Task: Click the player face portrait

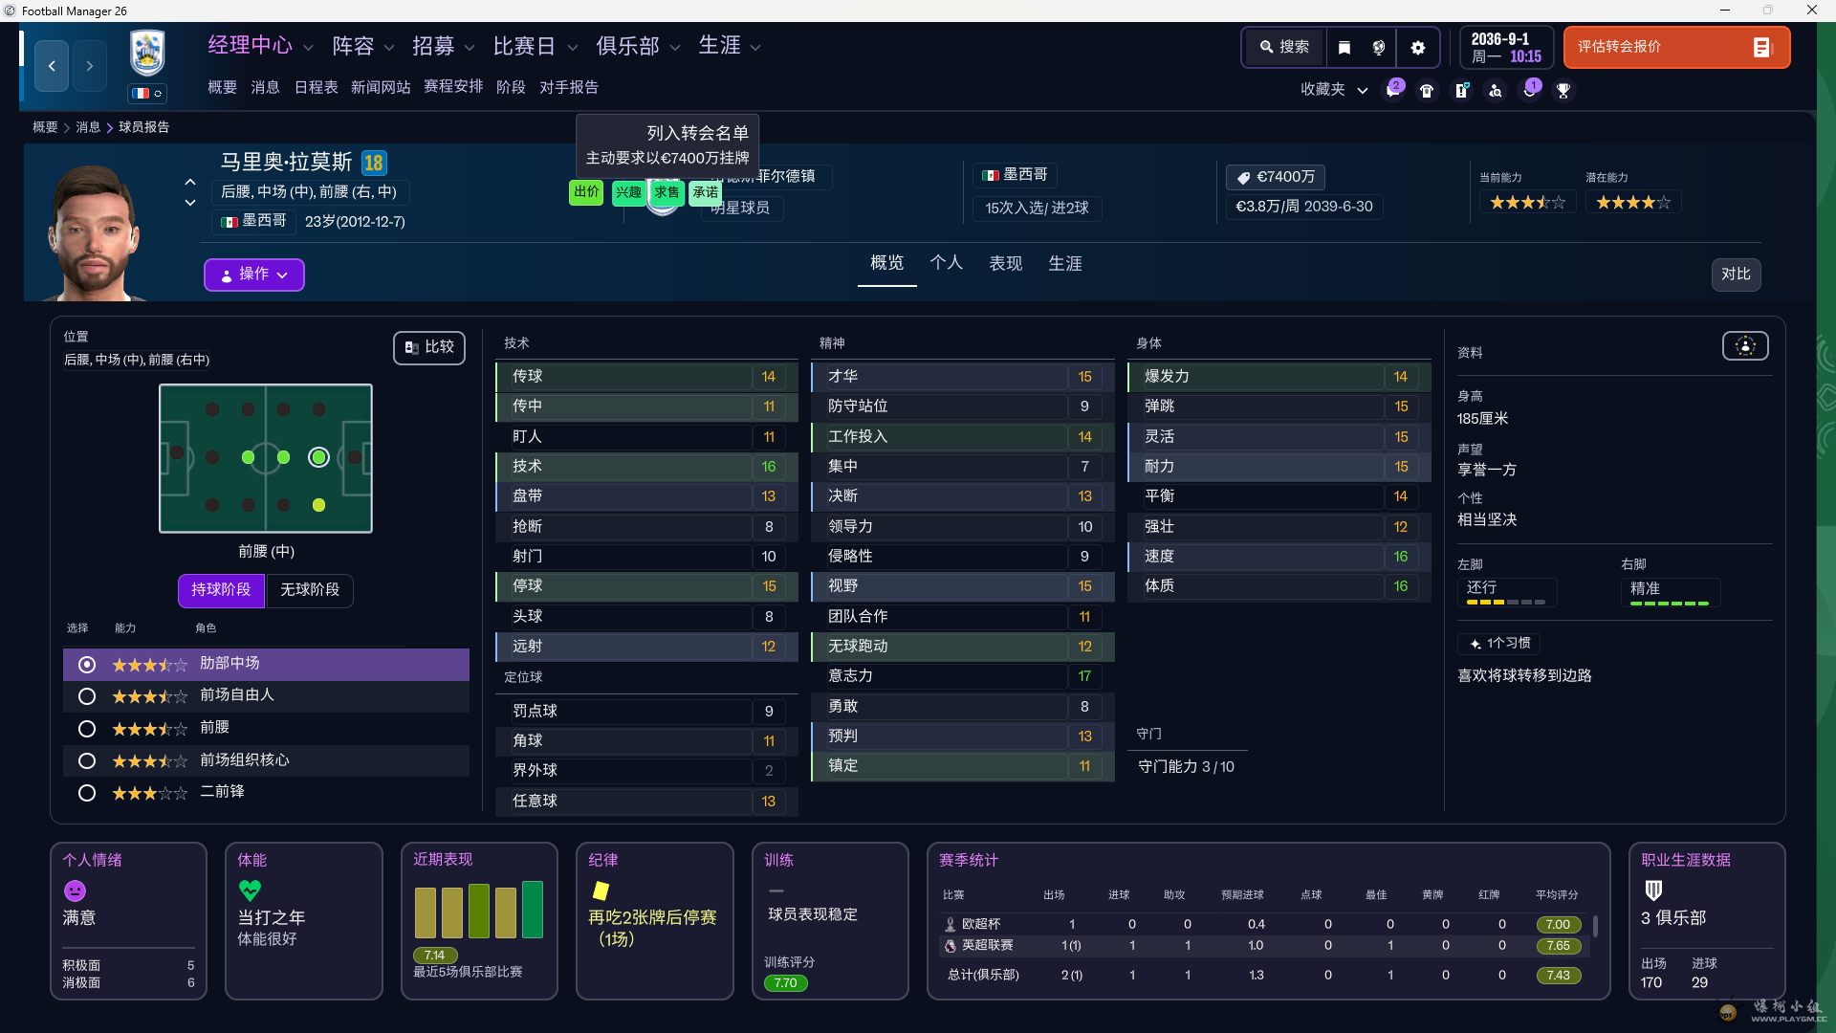Action: coord(93,232)
